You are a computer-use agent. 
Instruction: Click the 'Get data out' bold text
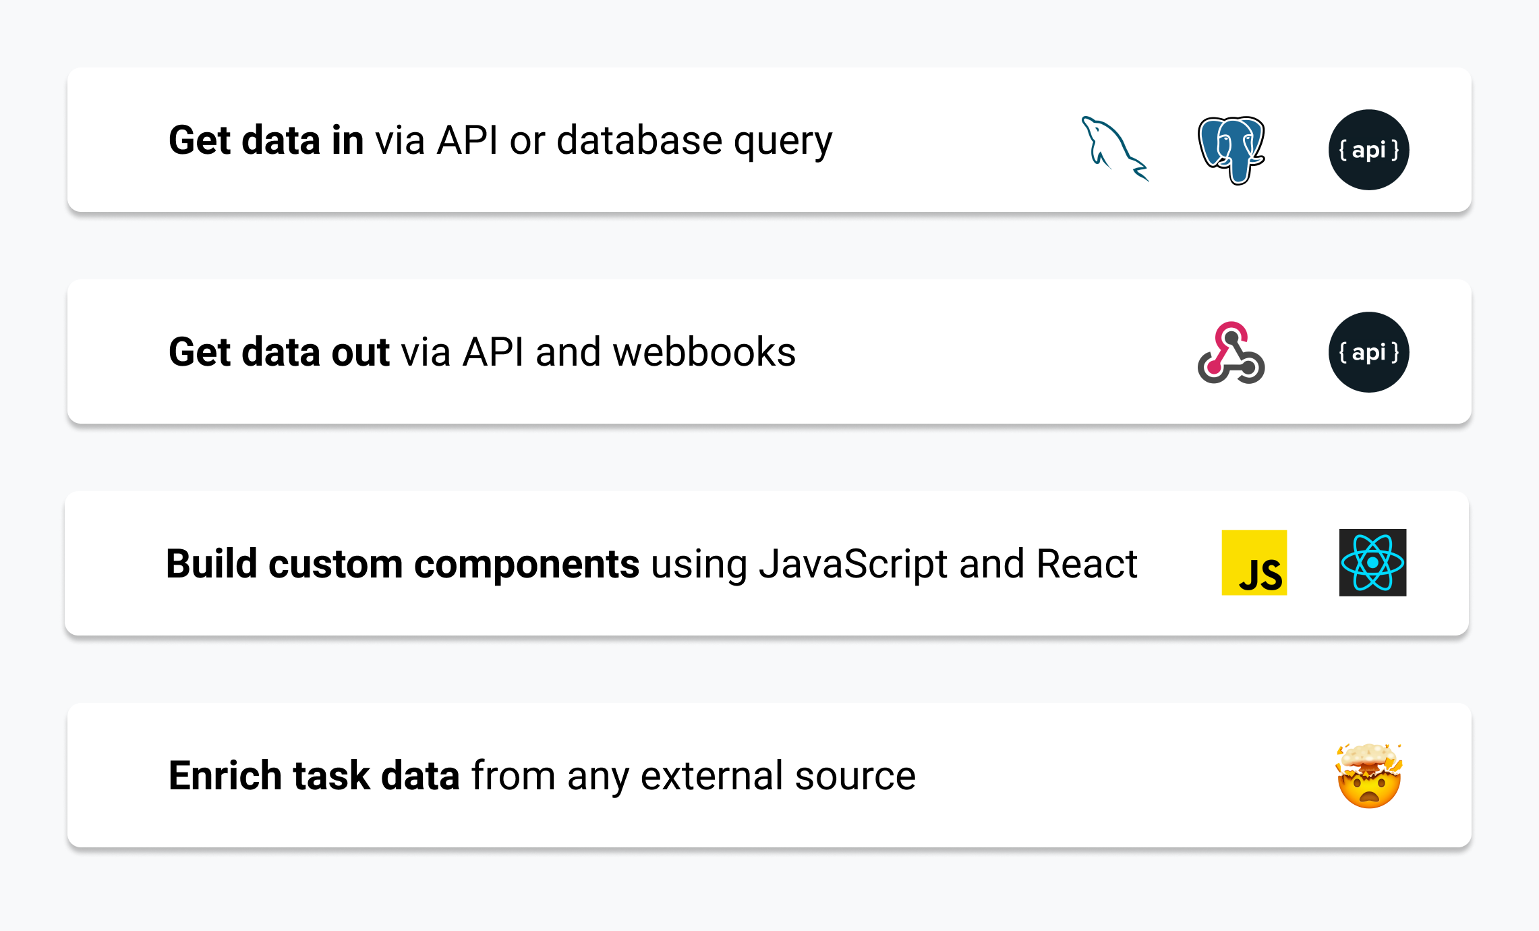[279, 352]
